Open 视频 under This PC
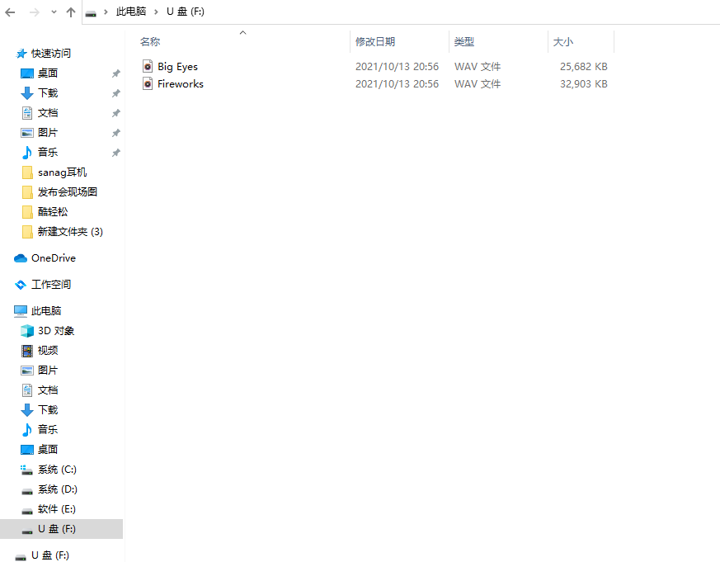Image resolution: width=720 pixels, height=562 pixels. click(48, 351)
